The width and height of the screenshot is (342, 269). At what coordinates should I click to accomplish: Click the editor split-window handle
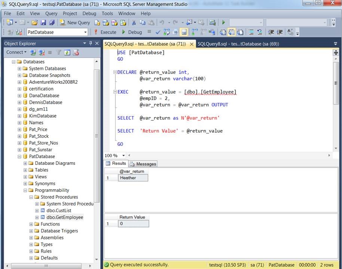tap(336, 52)
